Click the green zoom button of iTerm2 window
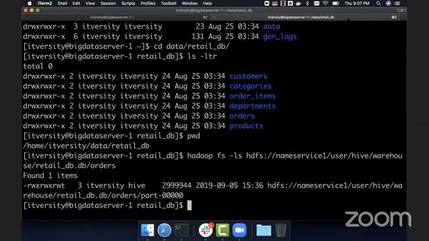Viewport: 429px width, 241px height. 38,11
